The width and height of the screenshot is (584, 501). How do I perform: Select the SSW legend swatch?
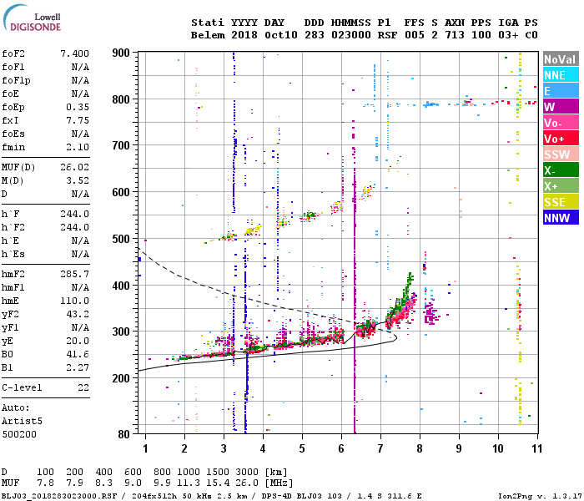tap(561, 154)
